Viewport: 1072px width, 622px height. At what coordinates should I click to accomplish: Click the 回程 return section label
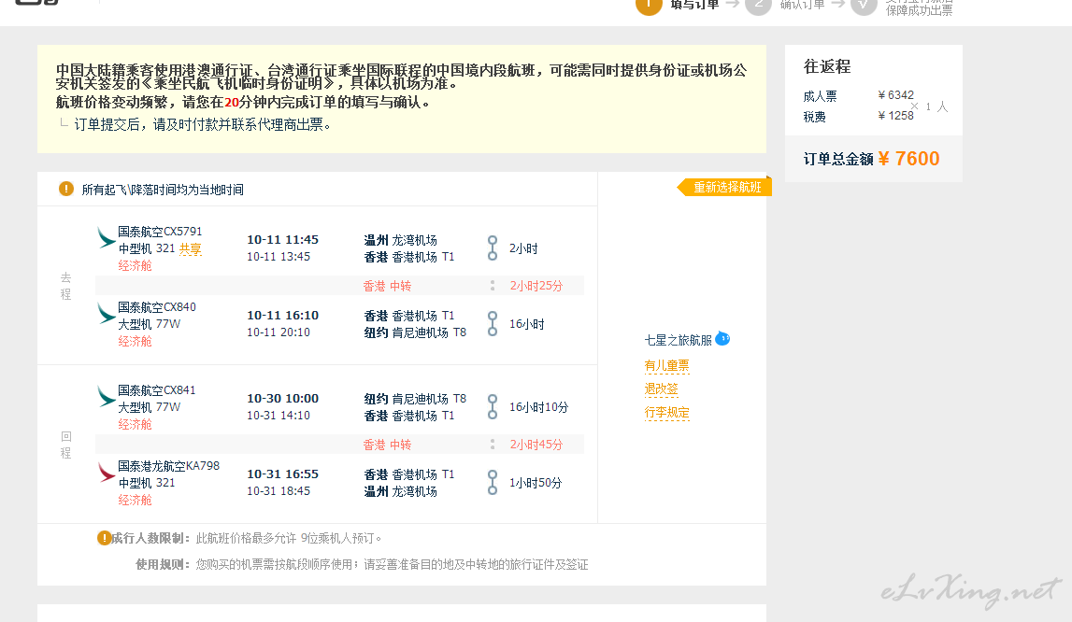(x=65, y=445)
